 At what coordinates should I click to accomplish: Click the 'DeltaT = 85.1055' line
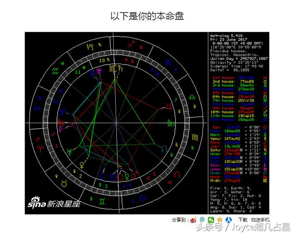[x=230, y=70]
